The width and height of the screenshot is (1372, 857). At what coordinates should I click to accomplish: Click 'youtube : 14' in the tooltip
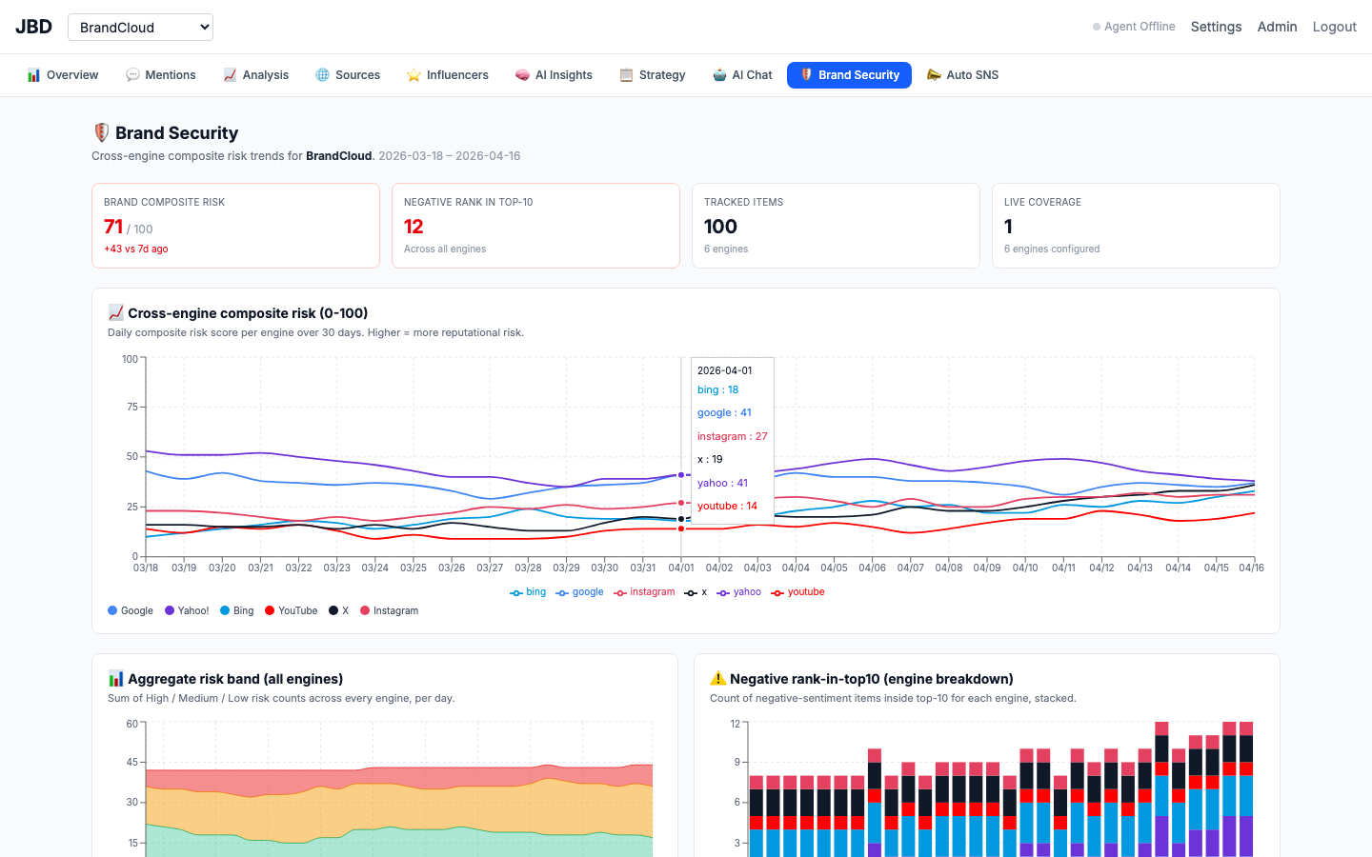click(727, 507)
